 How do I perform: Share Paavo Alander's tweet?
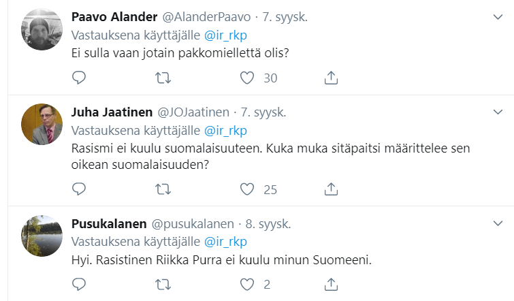pyautogui.click(x=331, y=78)
